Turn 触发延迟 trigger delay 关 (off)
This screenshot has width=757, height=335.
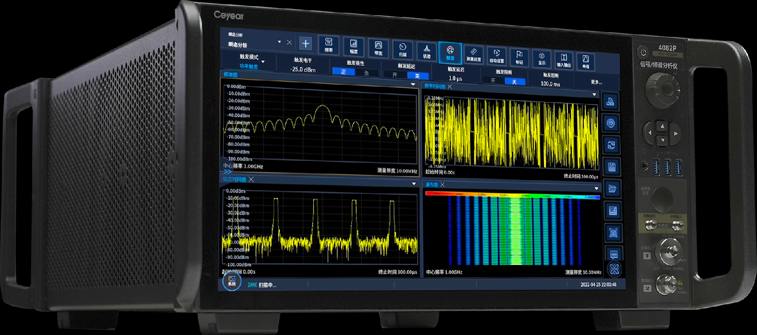(417, 76)
